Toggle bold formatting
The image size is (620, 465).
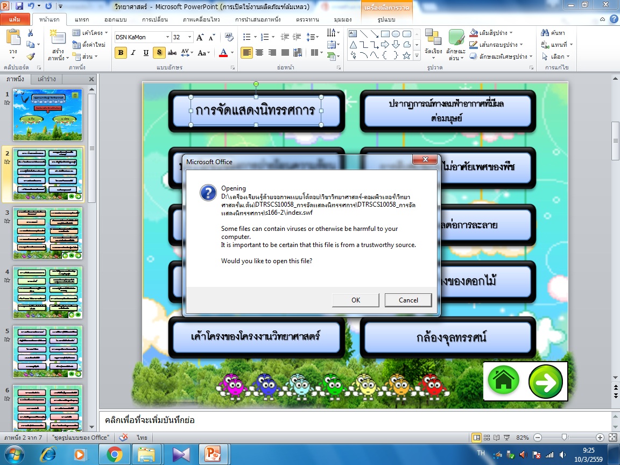121,52
